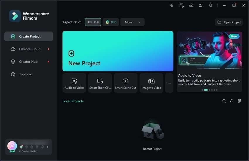The image size is (249, 161).
Task: Open the Audio to Video promo banner
Action: point(209,62)
